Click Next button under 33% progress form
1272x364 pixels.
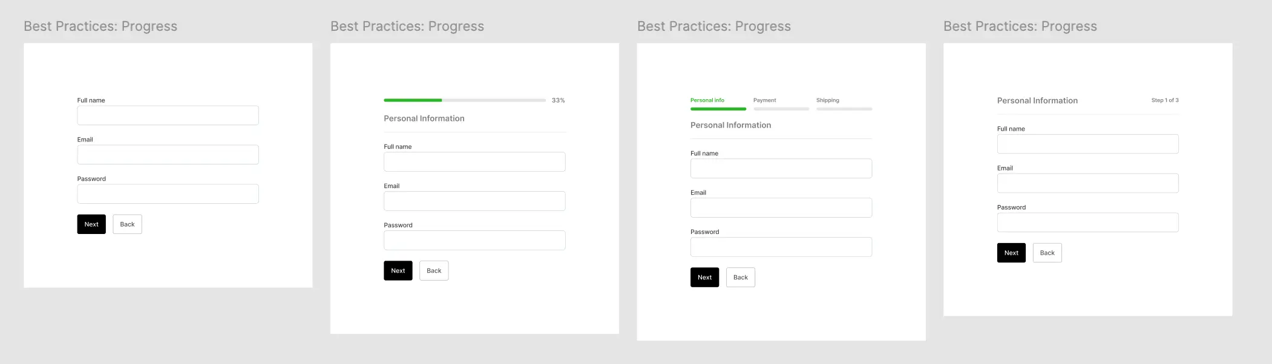(x=398, y=271)
